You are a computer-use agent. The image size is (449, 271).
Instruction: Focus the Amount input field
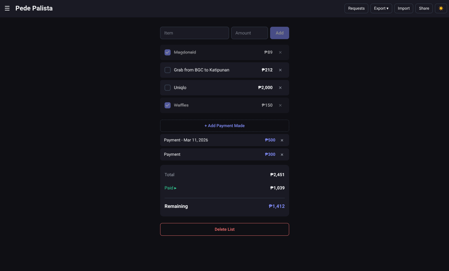tap(249, 33)
